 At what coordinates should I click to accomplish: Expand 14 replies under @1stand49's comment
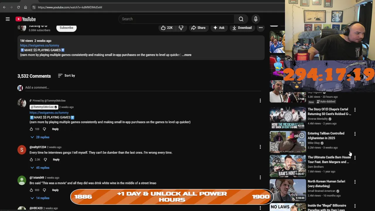pyautogui.click(x=40, y=198)
